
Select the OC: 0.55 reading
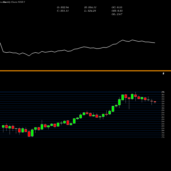(117, 8)
